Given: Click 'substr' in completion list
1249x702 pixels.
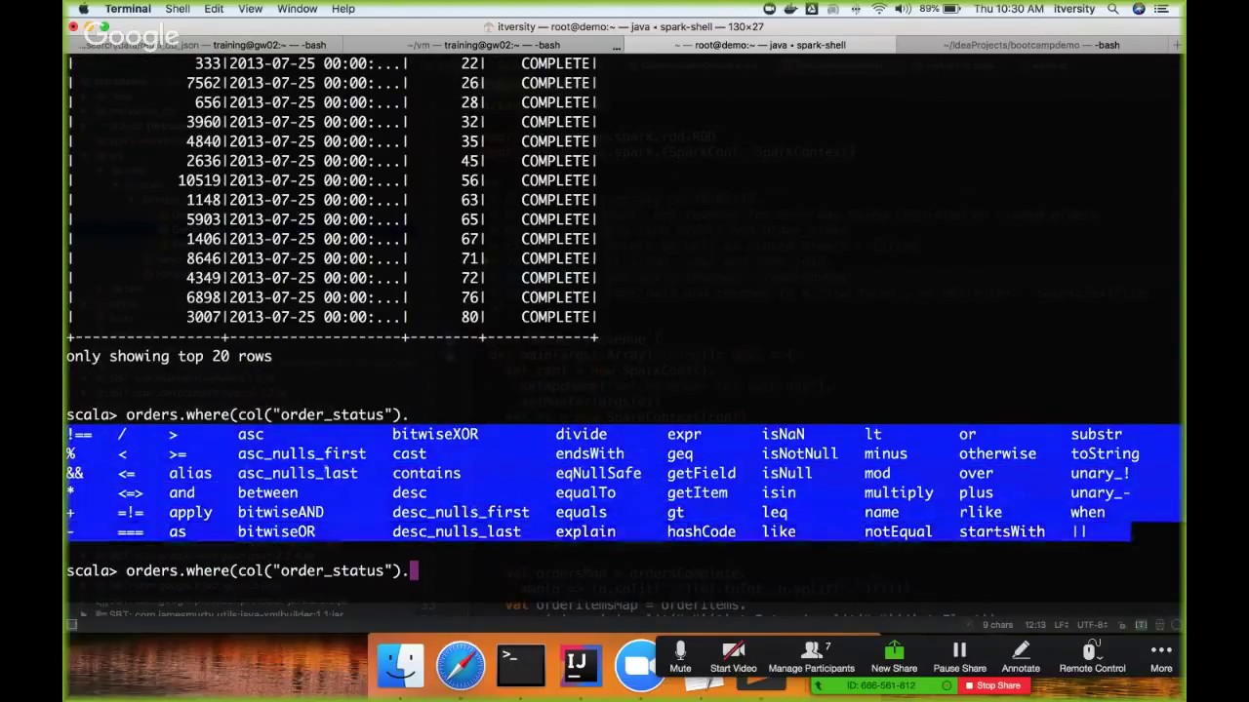Looking at the screenshot, I should [1096, 434].
